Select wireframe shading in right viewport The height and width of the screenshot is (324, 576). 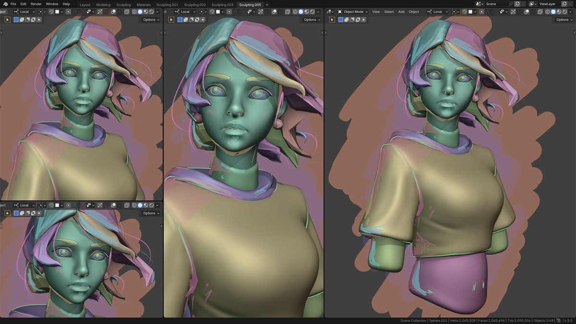click(x=548, y=12)
